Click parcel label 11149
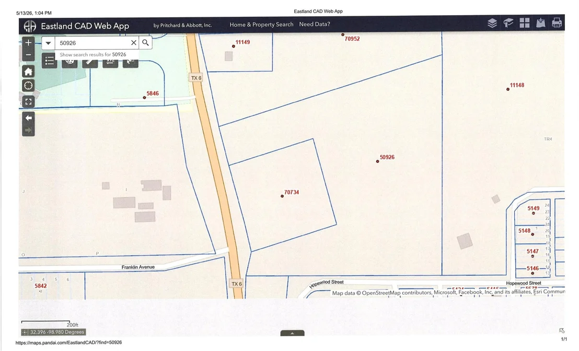The image size is (579, 351). (x=242, y=42)
